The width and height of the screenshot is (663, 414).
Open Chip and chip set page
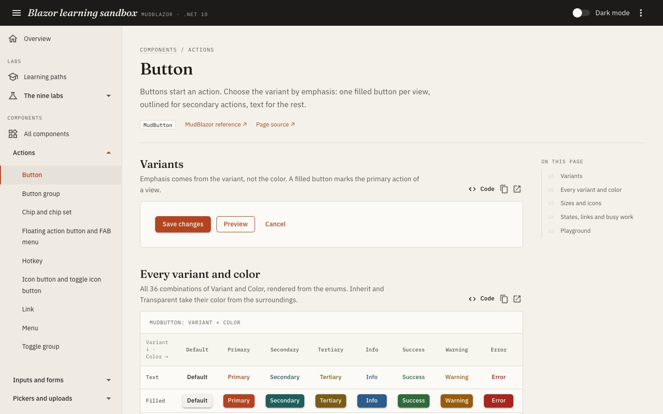click(61, 212)
